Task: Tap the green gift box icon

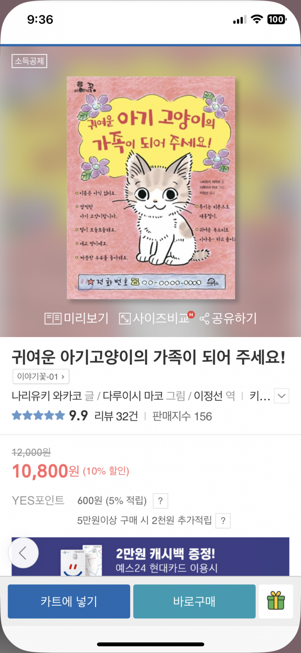Action: tap(276, 601)
